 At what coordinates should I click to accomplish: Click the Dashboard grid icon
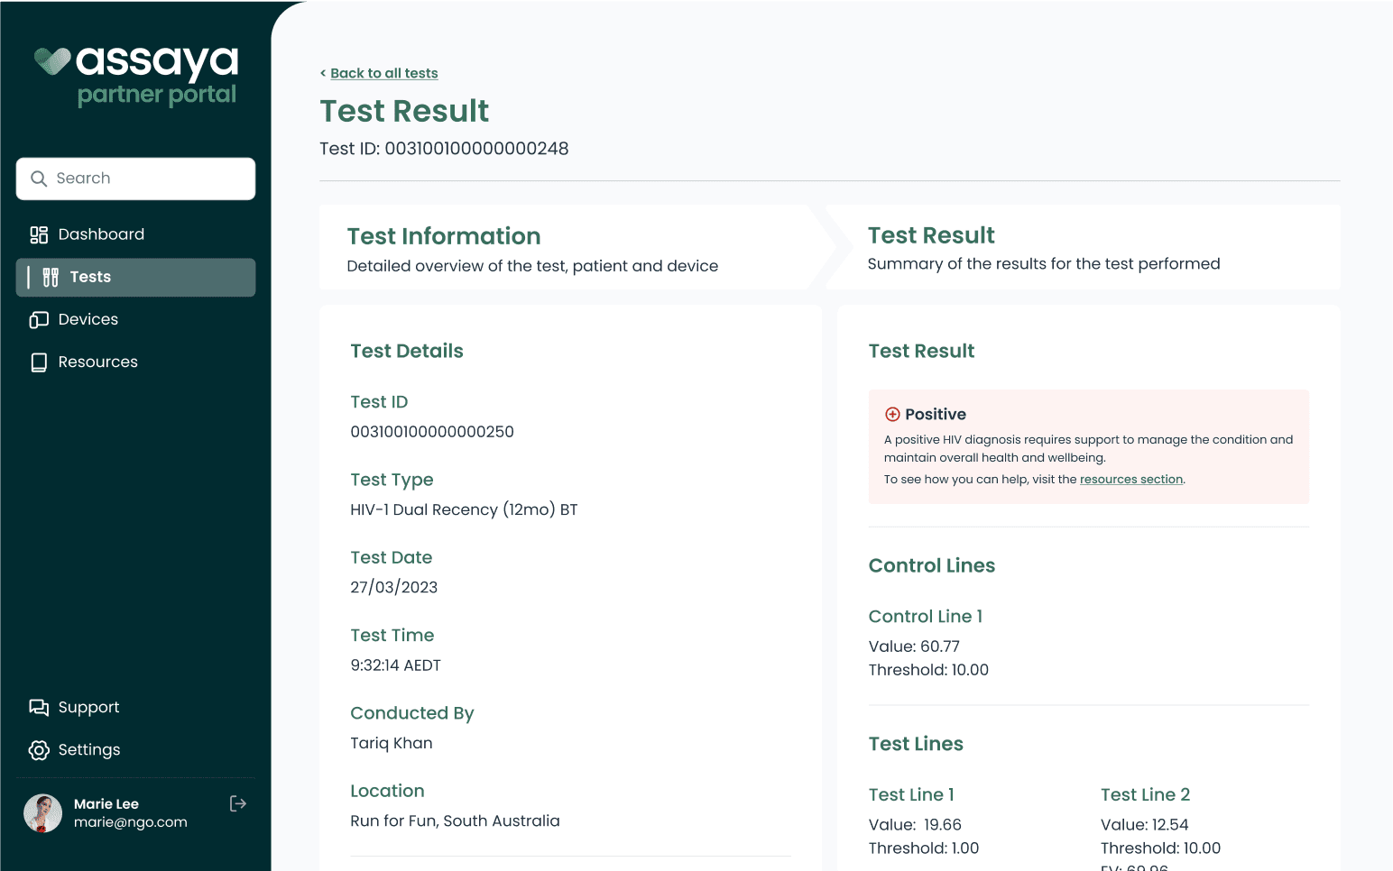click(x=39, y=234)
